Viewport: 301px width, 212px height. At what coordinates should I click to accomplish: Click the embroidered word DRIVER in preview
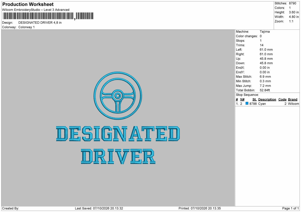click(x=118, y=156)
